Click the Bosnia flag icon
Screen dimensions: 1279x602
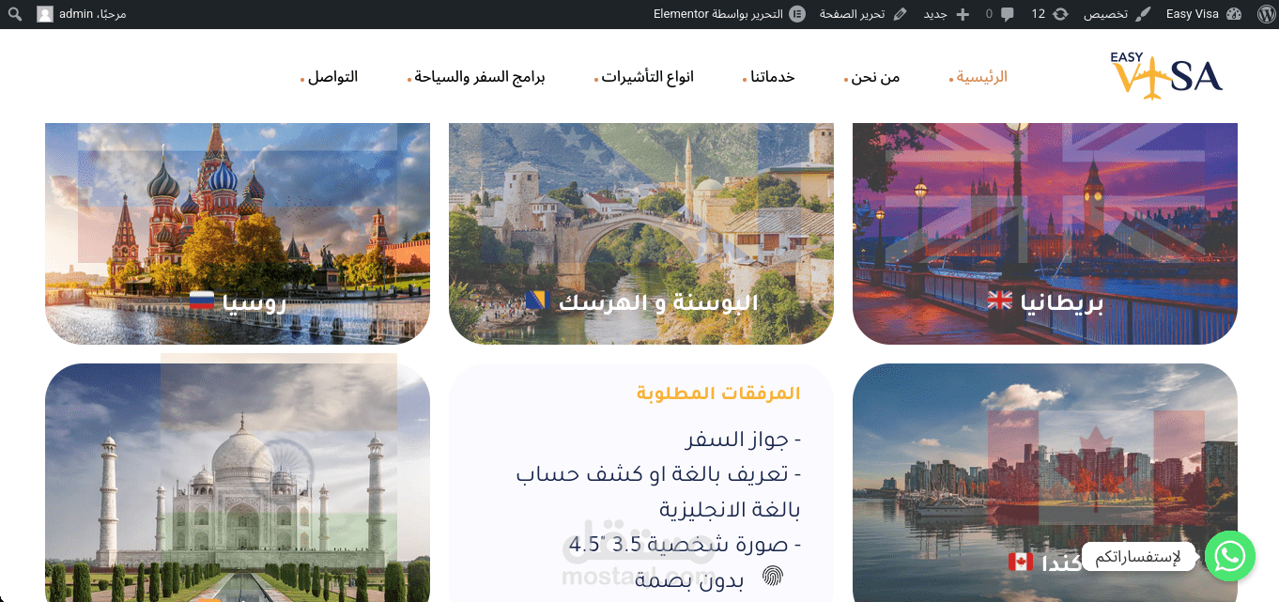point(536,301)
